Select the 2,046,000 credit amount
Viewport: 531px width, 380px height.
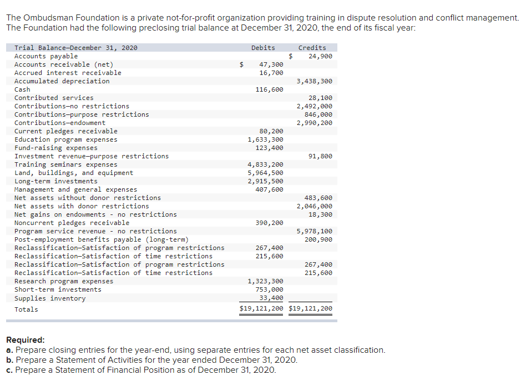tap(315, 206)
